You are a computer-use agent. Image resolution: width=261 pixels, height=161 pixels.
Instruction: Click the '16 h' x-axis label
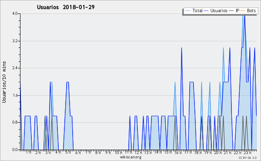pyautogui.click(x=178, y=152)
